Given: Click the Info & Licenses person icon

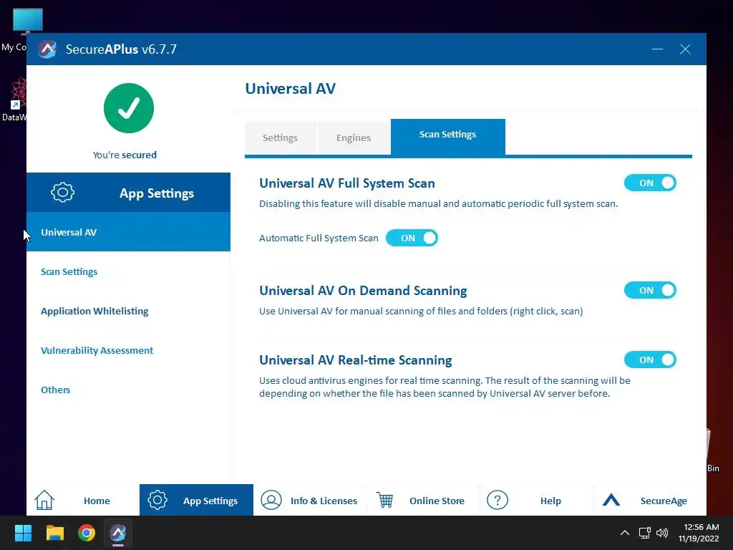Looking at the screenshot, I should pos(271,500).
